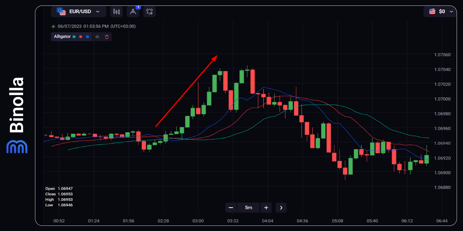The height and width of the screenshot is (231, 463).
Task: Zoom in chart with plus button
Action: (x=266, y=208)
